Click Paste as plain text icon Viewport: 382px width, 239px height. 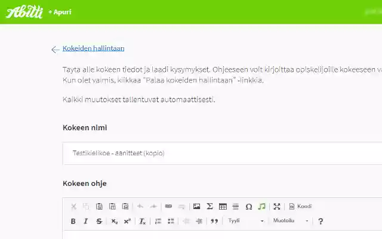112,207
